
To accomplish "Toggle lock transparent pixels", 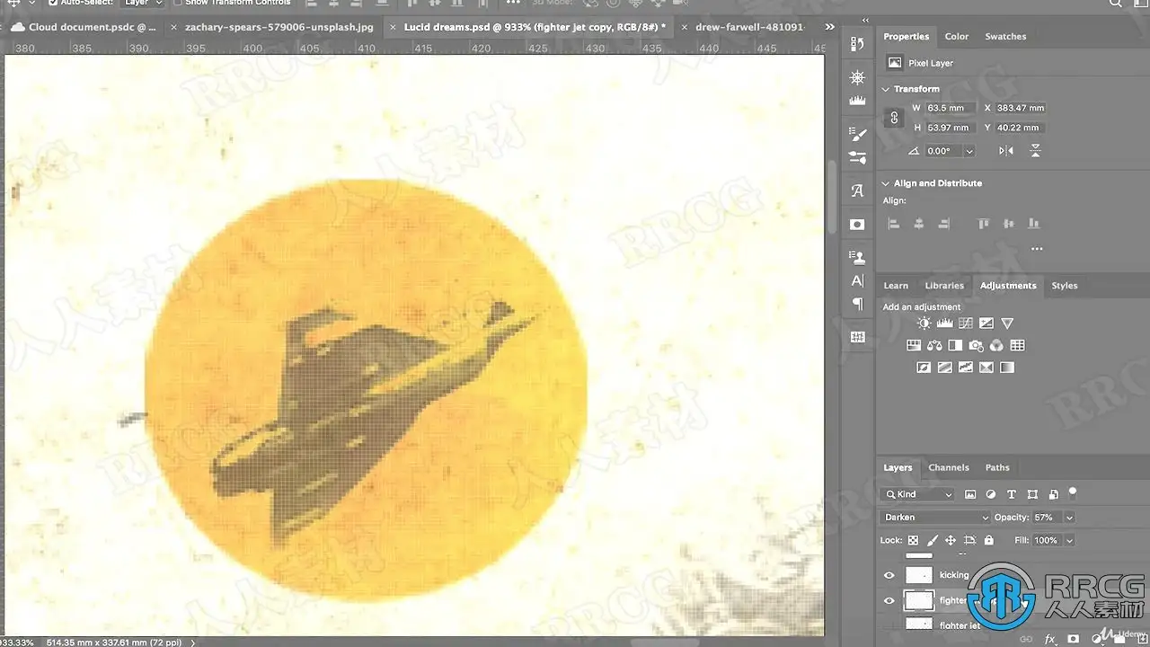I will [913, 540].
